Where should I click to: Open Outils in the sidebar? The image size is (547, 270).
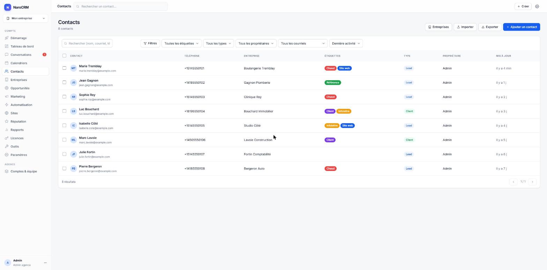[25, 147]
